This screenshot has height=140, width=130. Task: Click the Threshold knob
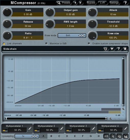(92, 24)
